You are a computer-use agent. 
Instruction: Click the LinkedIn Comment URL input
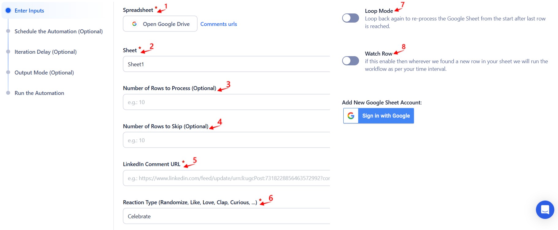[226, 178]
